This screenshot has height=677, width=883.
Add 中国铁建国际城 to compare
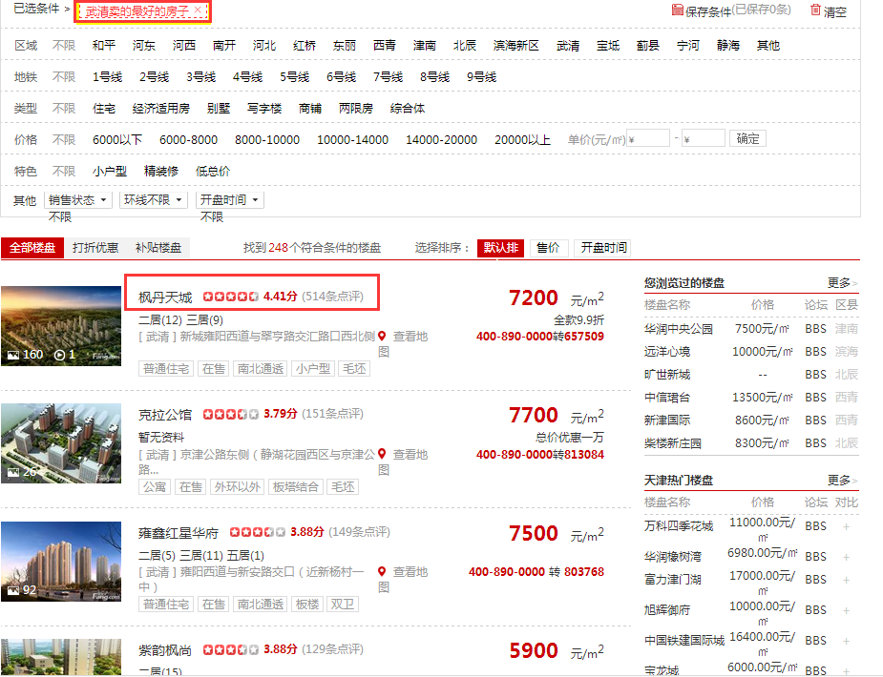pyautogui.click(x=846, y=641)
